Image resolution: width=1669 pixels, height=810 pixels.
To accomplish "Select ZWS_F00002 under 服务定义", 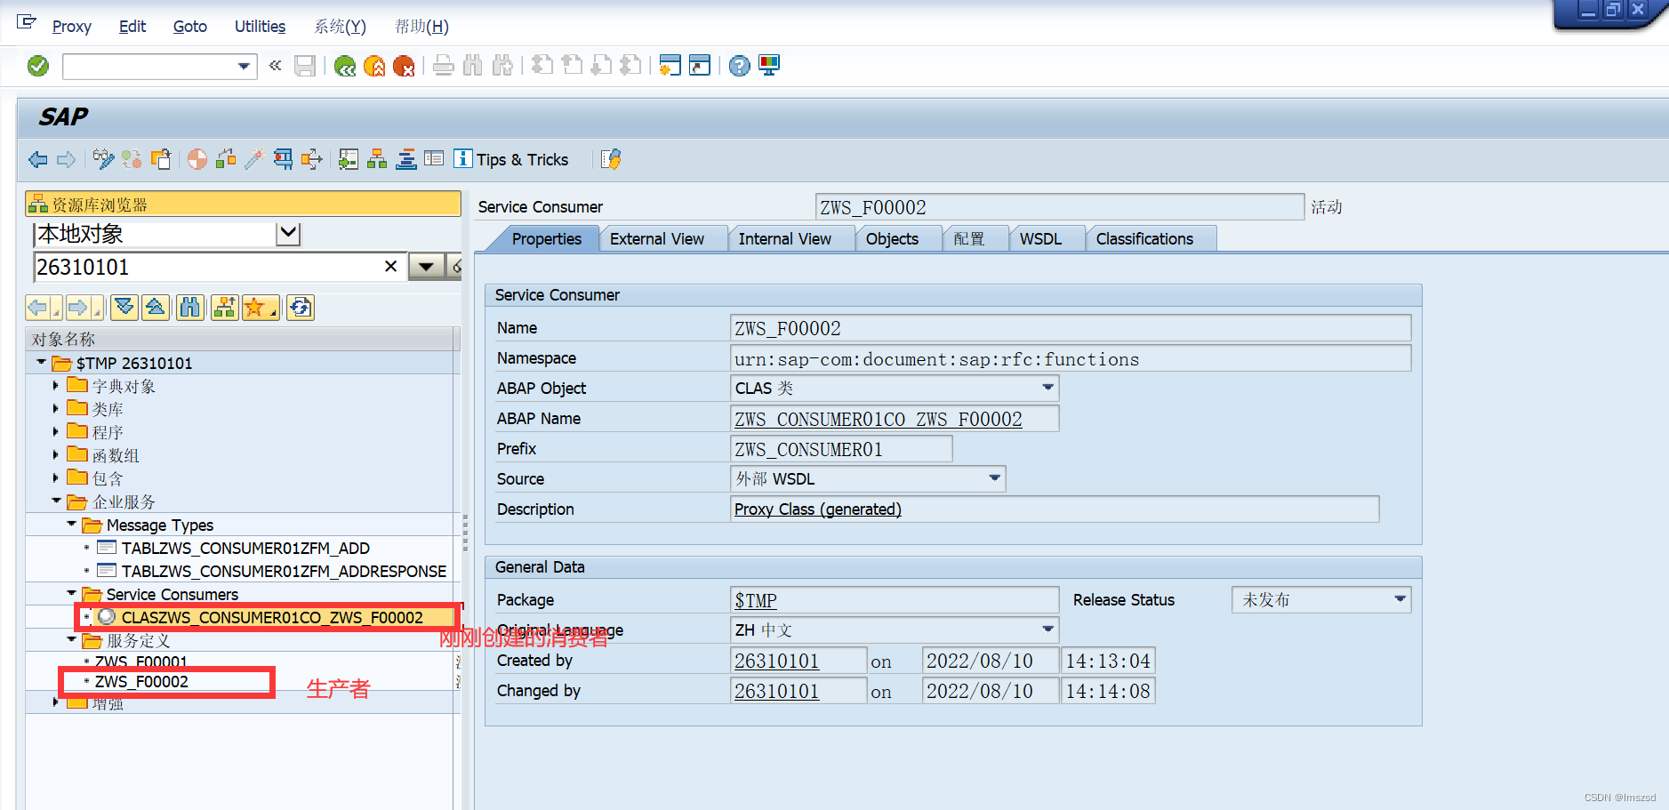I will pyautogui.click(x=141, y=682).
